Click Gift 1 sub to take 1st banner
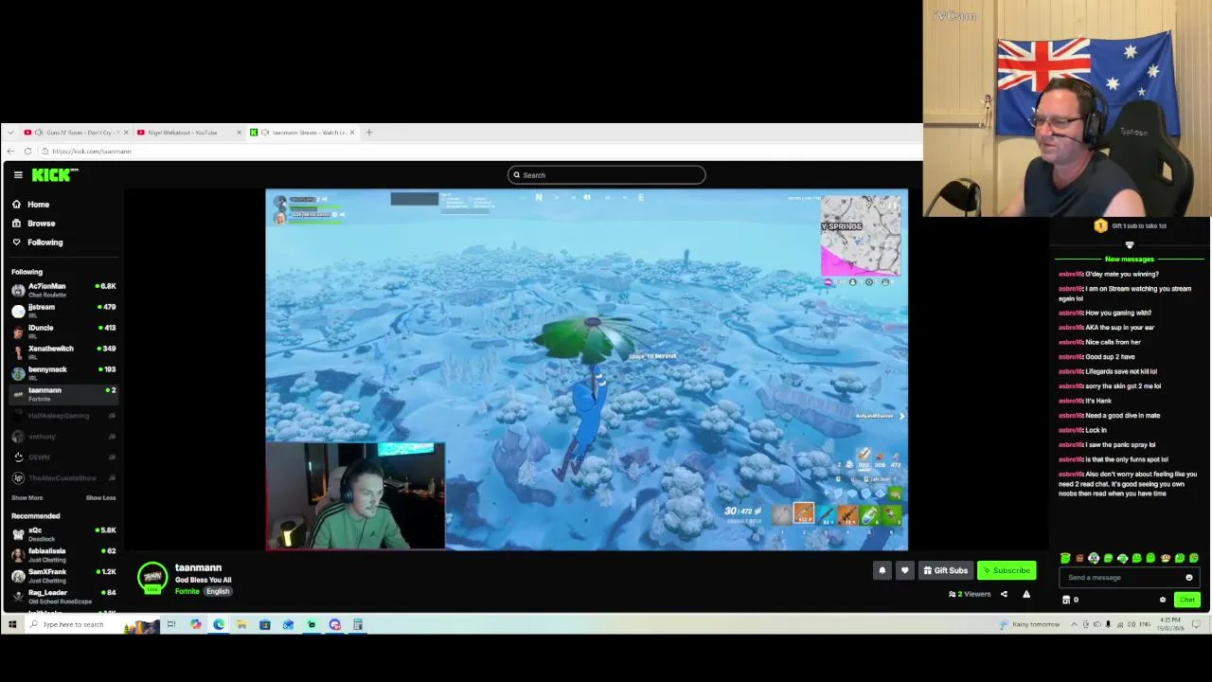The height and width of the screenshot is (682, 1212). [x=1132, y=226]
